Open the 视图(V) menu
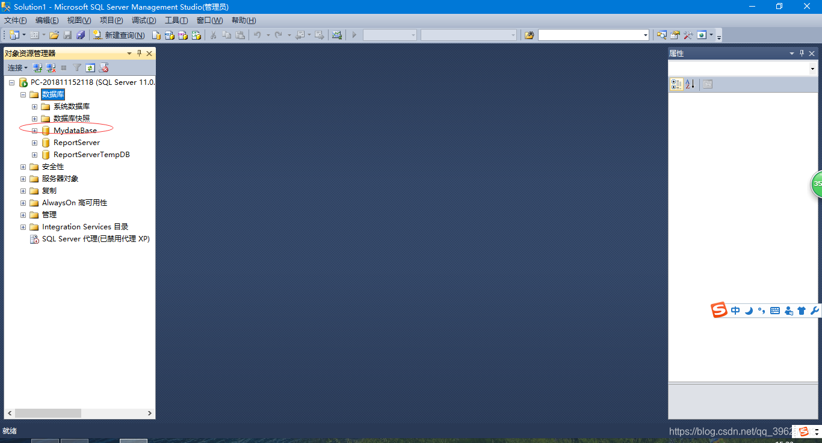 tap(79, 20)
